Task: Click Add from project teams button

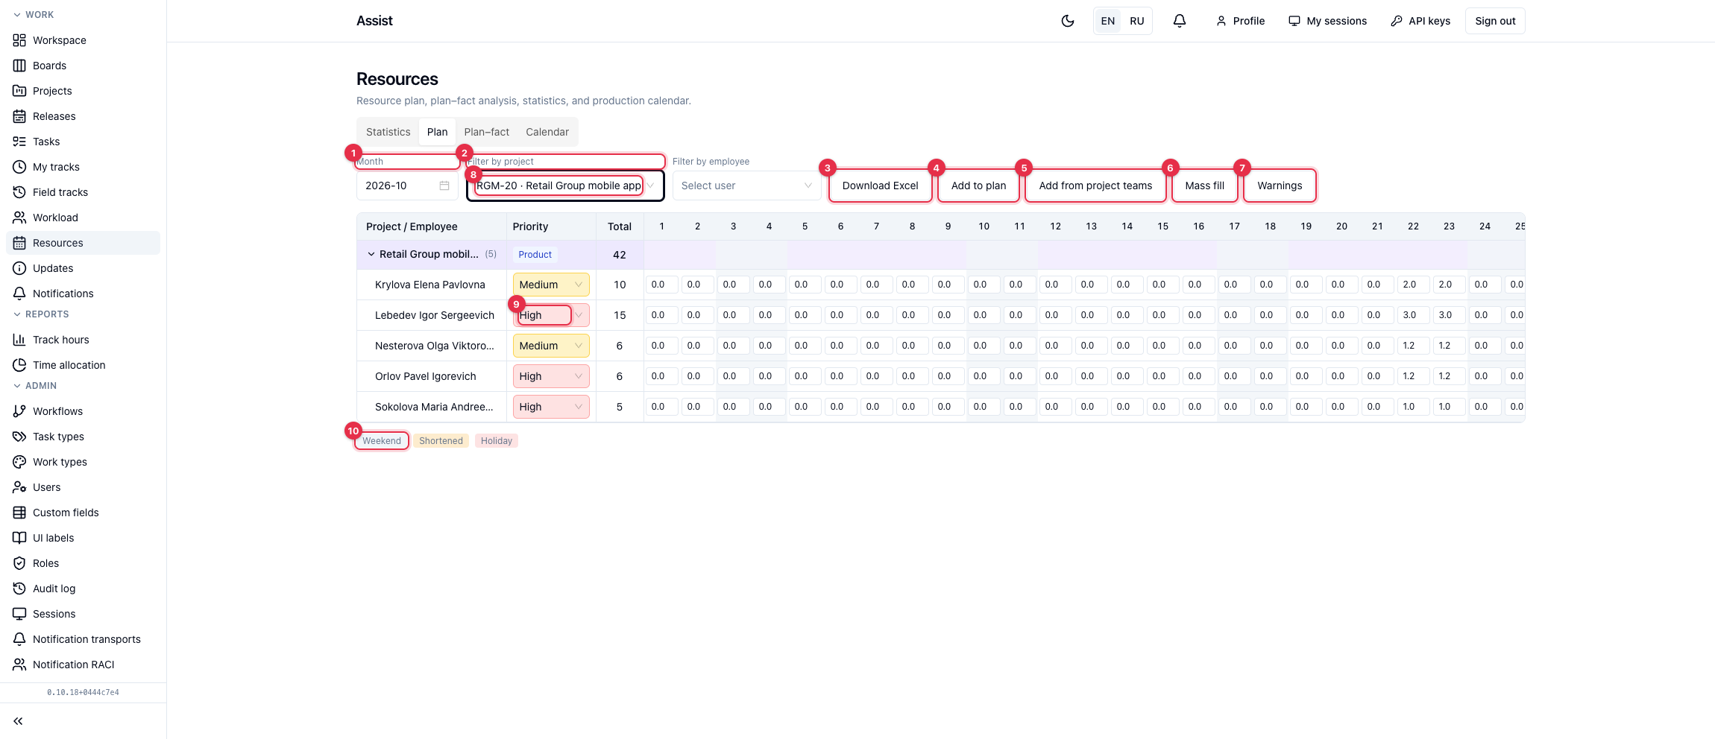Action: coord(1095,185)
